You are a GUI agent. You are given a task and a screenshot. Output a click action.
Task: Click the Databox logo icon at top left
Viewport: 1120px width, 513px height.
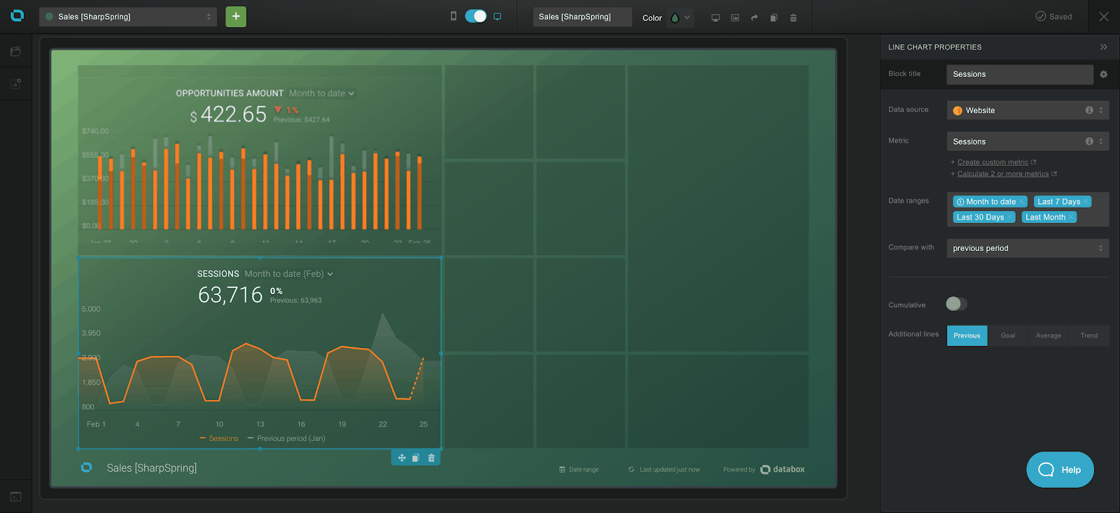17,16
